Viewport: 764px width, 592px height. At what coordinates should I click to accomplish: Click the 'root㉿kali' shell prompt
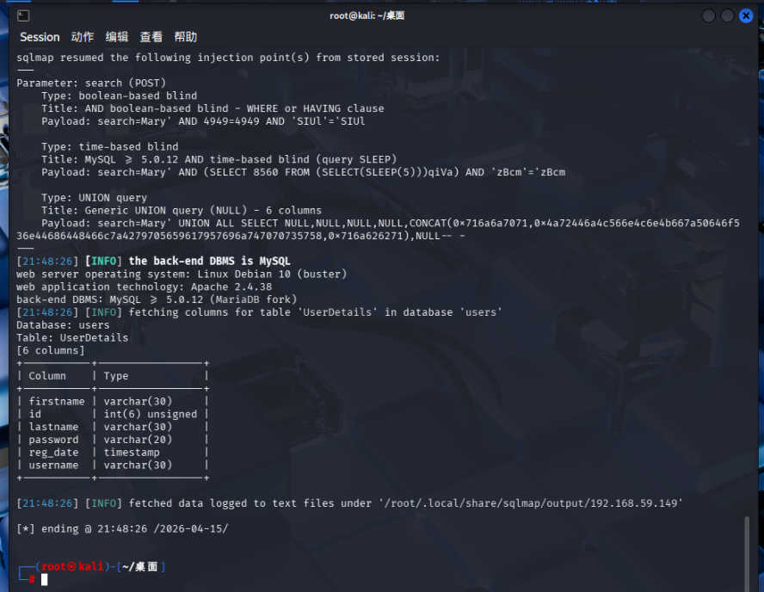coord(72,566)
